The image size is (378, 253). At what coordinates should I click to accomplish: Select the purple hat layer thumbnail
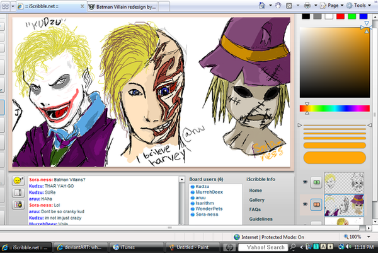tap(344, 205)
